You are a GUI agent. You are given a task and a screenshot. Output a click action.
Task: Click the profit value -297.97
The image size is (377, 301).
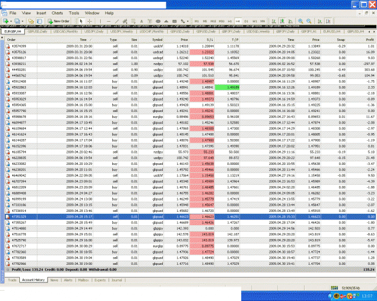[x=368, y=64]
